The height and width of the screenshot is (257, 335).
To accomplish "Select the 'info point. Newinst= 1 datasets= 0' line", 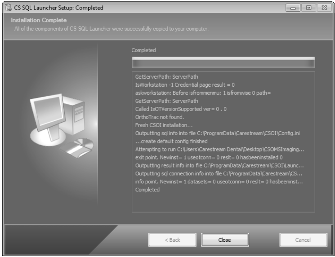I will click(219, 182).
